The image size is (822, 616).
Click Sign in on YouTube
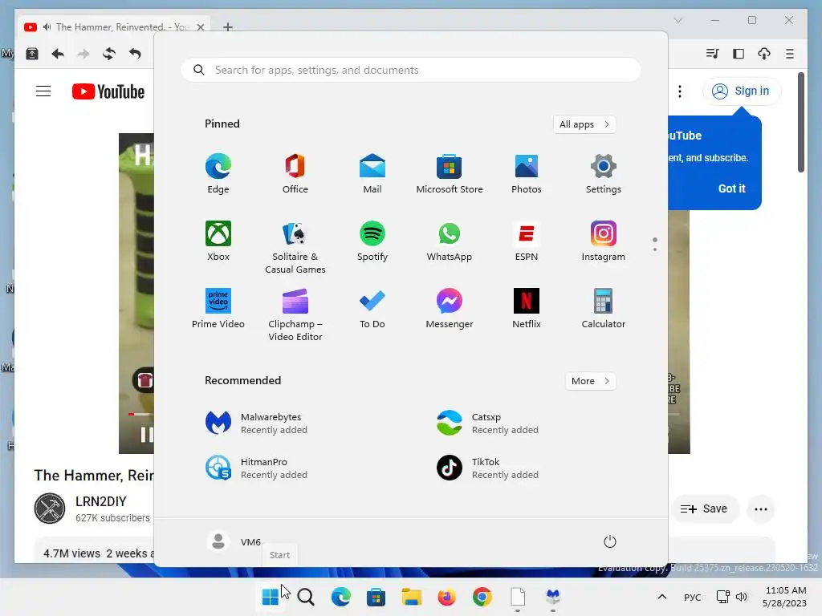741,91
